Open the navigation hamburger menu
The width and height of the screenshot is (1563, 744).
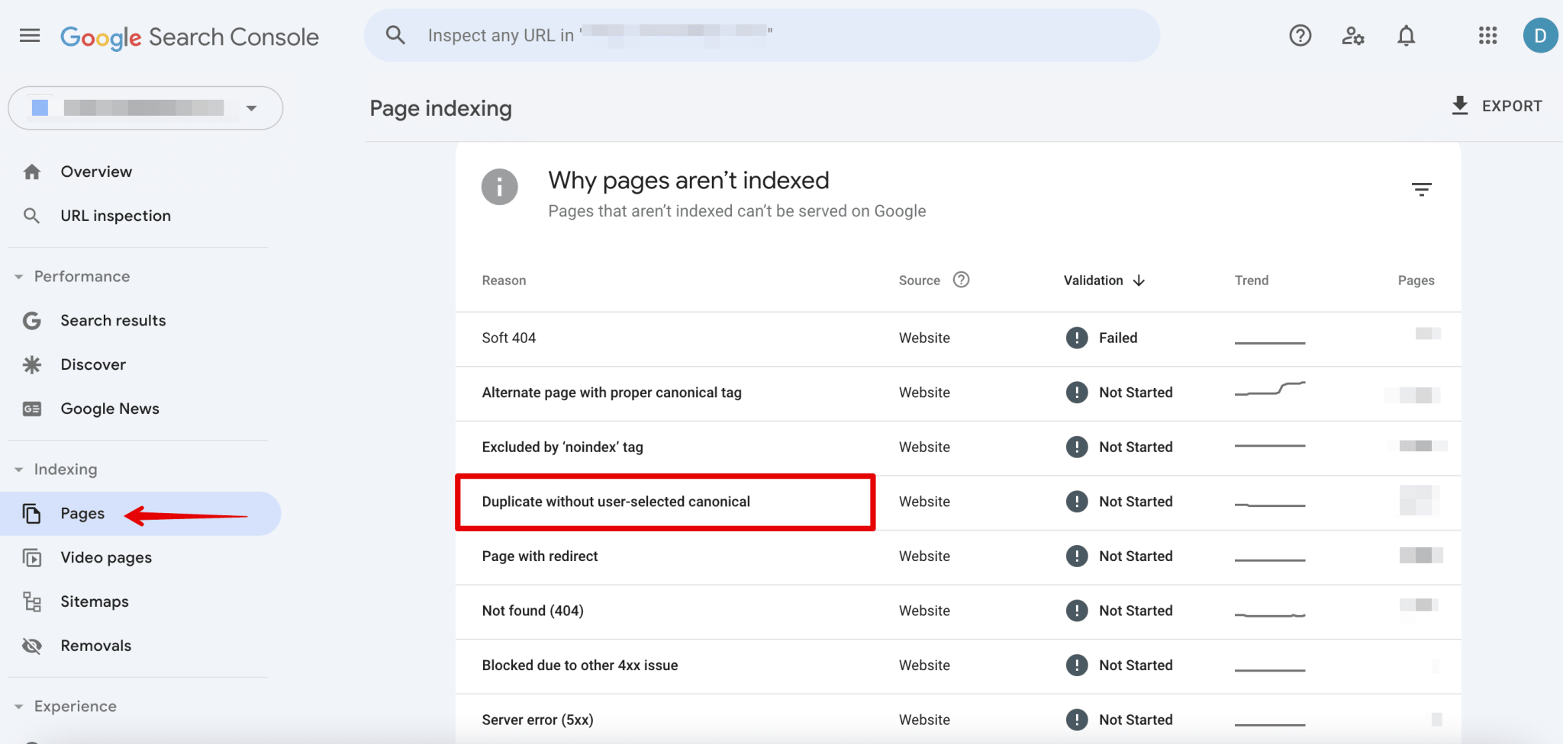click(30, 35)
